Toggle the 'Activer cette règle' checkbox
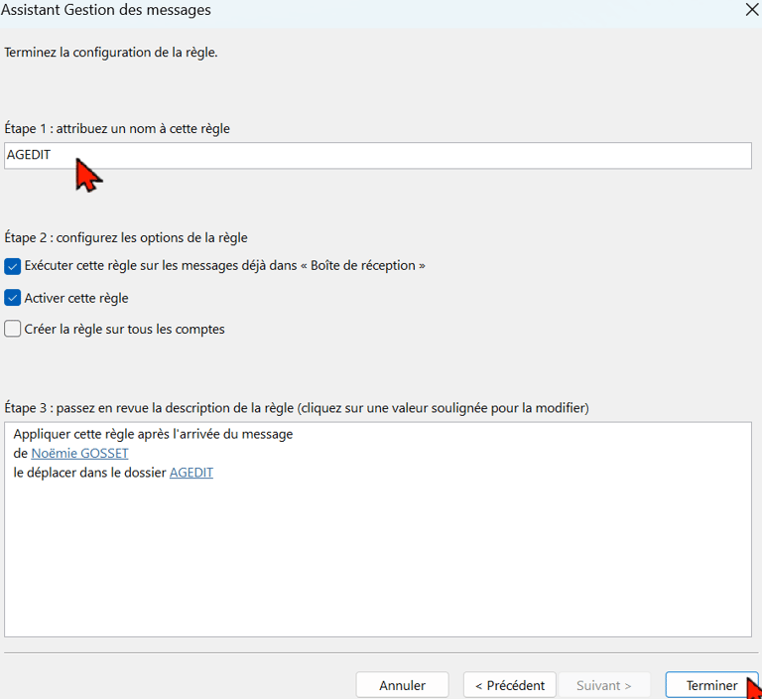Viewport: 762px width, 699px height. point(13,298)
